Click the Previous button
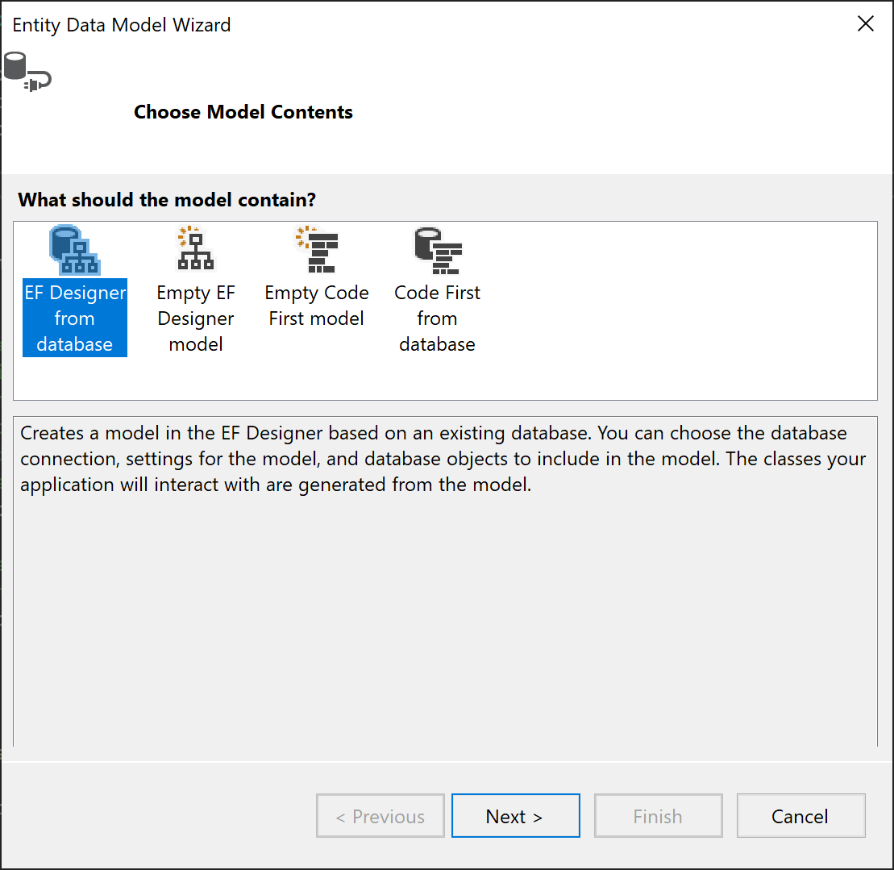The width and height of the screenshot is (894, 870). (380, 815)
